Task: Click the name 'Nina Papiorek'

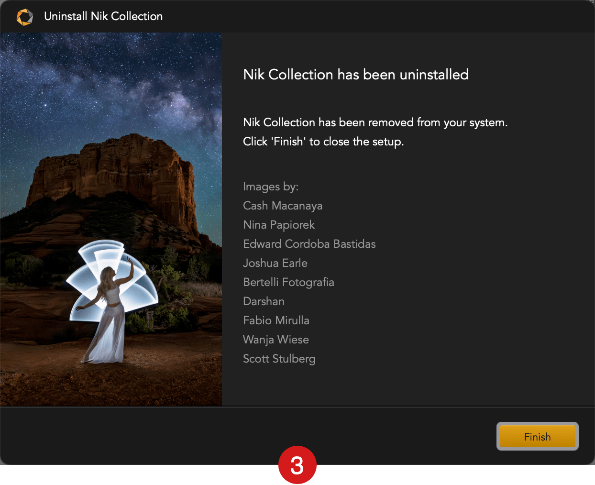Action: click(279, 225)
